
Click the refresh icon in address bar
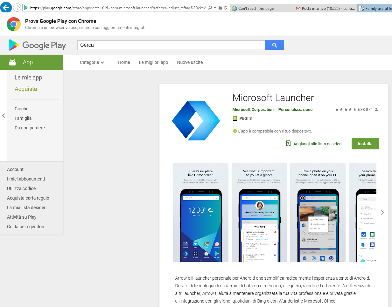[225, 8]
